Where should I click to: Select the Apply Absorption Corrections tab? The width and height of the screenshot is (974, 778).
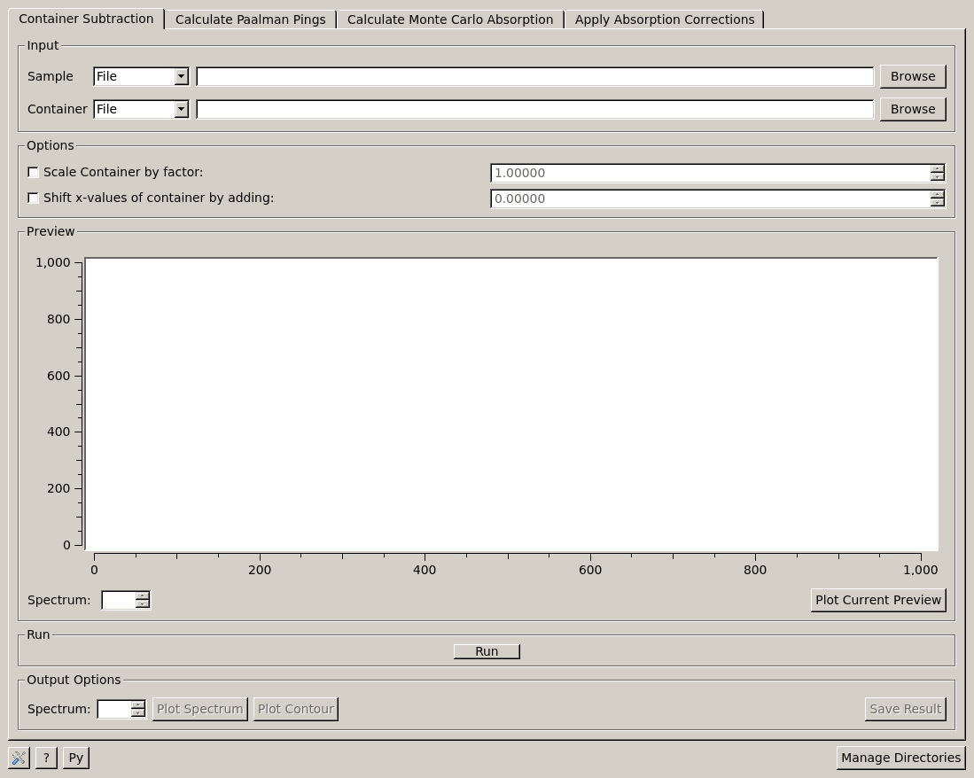664,19
